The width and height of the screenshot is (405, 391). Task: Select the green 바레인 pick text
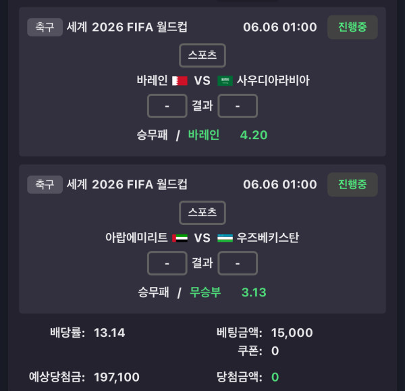(x=204, y=135)
